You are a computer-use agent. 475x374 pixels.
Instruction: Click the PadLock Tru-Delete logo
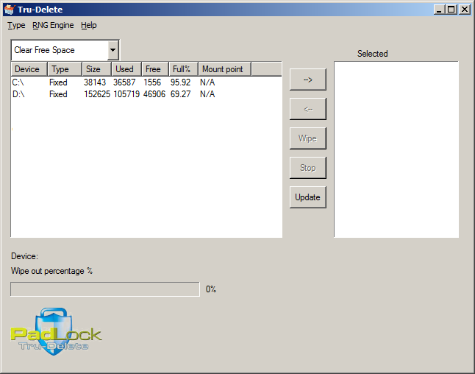[x=56, y=332]
